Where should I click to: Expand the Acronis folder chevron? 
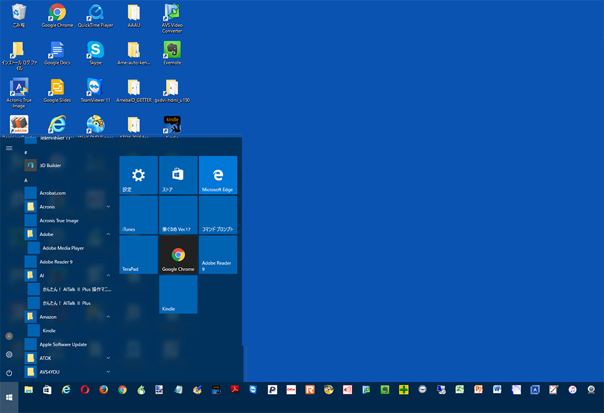(x=109, y=207)
